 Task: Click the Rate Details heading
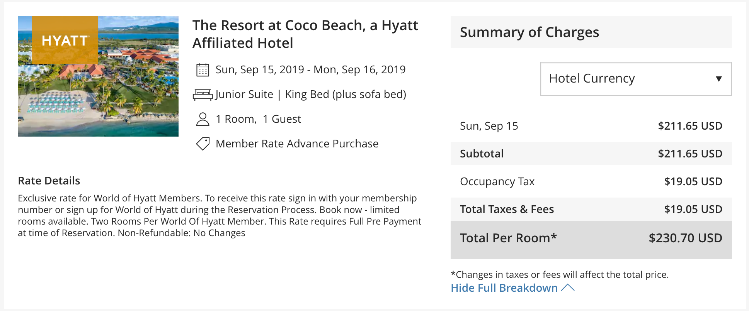(x=49, y=181)
